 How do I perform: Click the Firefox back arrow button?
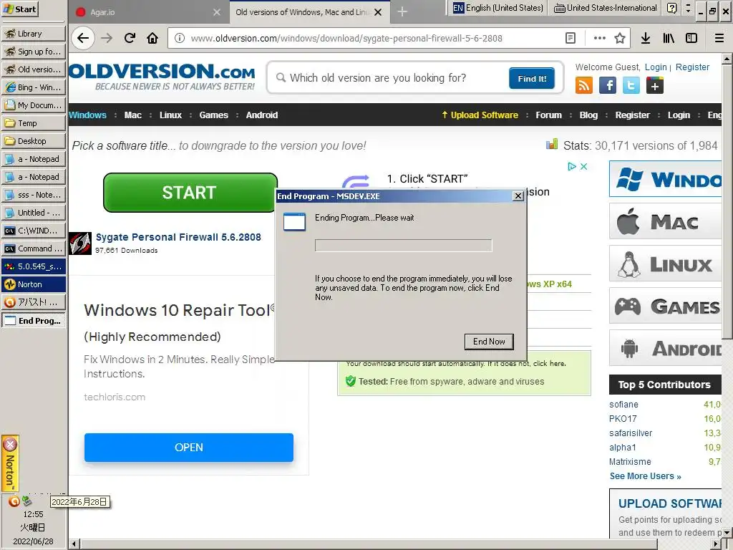83,39
